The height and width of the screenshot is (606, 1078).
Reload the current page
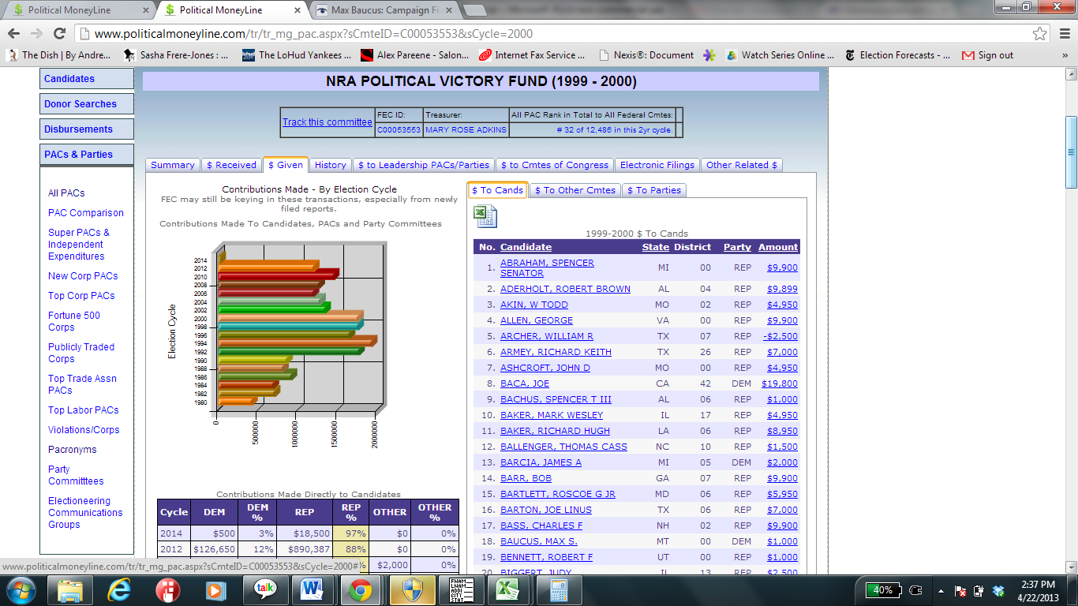59,34
